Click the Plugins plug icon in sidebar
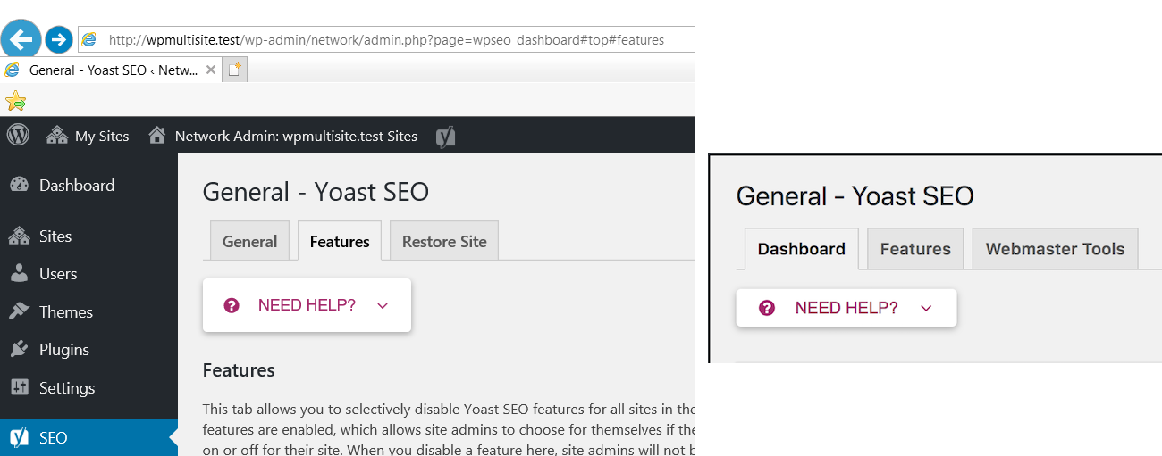The image size is (1162, 456). point(19,349)
